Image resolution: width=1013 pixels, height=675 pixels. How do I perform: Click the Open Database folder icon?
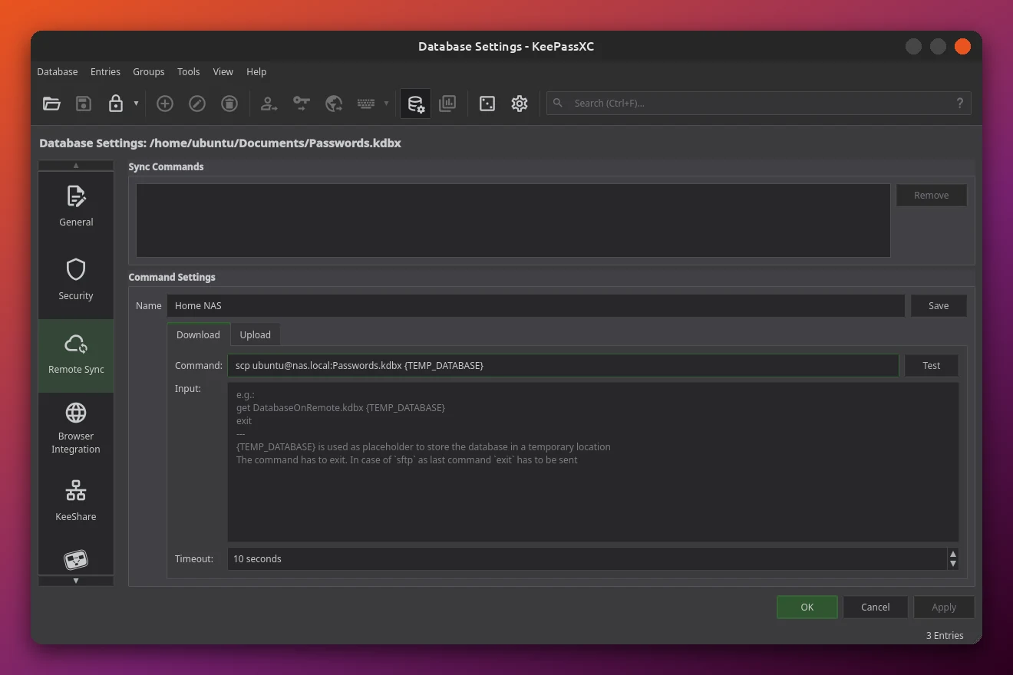pyautogui.click(x=51, y=104)
